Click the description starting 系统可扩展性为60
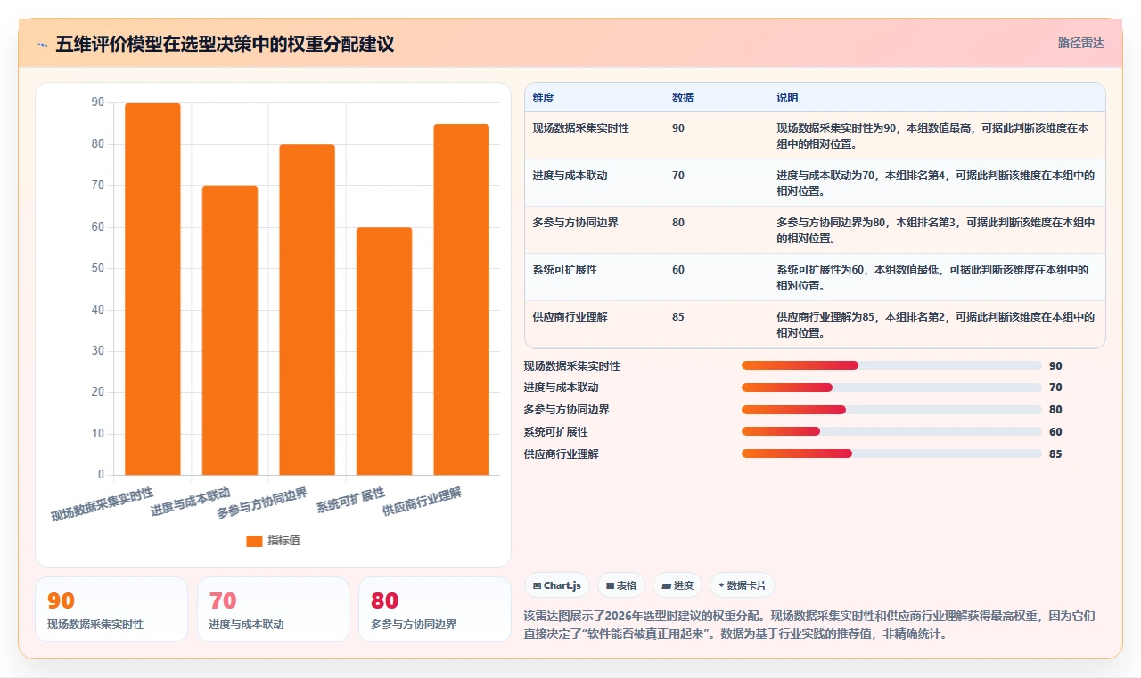The image size is (1141, 678). (932, 278)
